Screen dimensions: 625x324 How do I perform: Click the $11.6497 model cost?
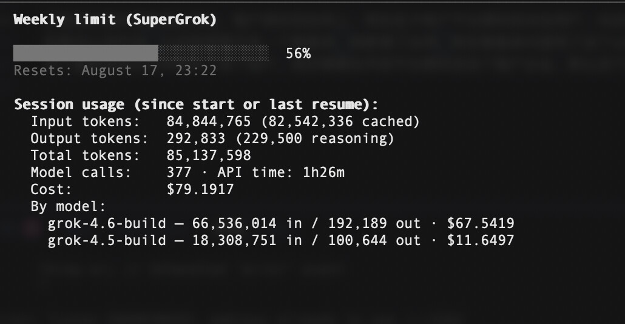point(481,241)
